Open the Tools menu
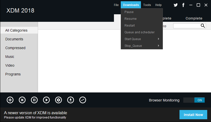This screenshot has width=211, height=122. coord(147,5)
